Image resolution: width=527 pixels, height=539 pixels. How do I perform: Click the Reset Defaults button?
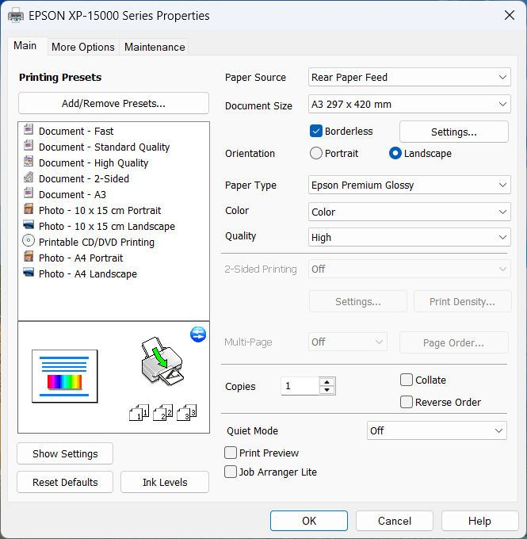click(x=65, y=482)
